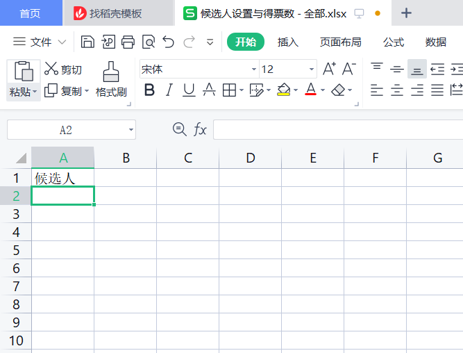Apply cell borders icon
Image resolution: width=463 pixels, height=353 pixels.
point(229,90)
